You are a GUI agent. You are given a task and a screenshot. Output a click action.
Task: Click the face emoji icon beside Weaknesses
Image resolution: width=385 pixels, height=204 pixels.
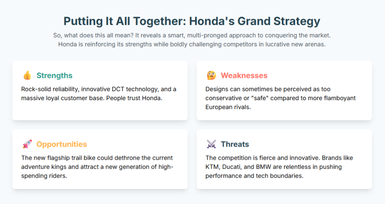[x=211, y=75]
